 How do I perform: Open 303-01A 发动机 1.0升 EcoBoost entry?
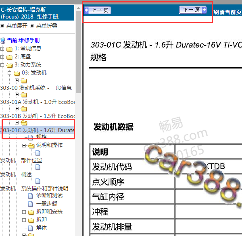pos(38,102)
